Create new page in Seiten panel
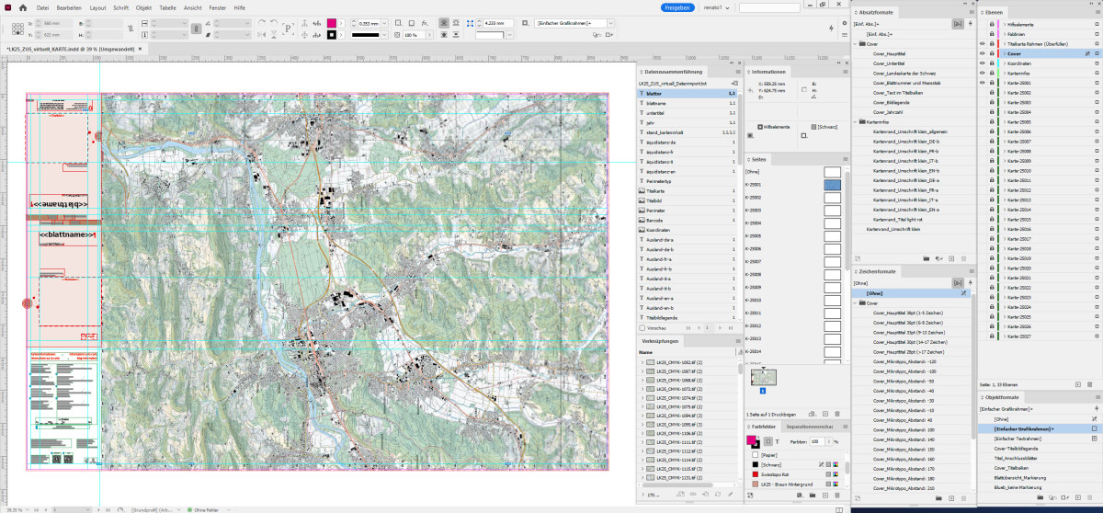 pyautogui.click(x=825, y=414)
